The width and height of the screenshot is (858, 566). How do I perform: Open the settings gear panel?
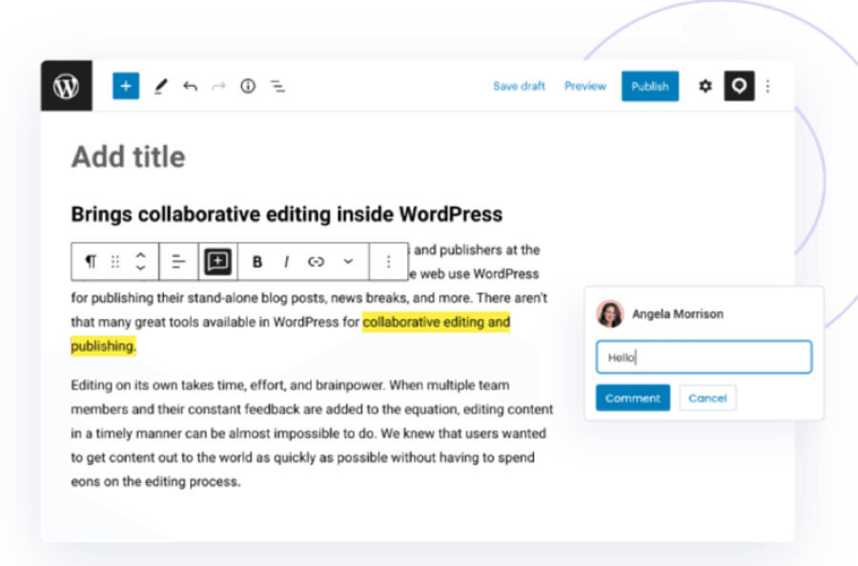705,86
